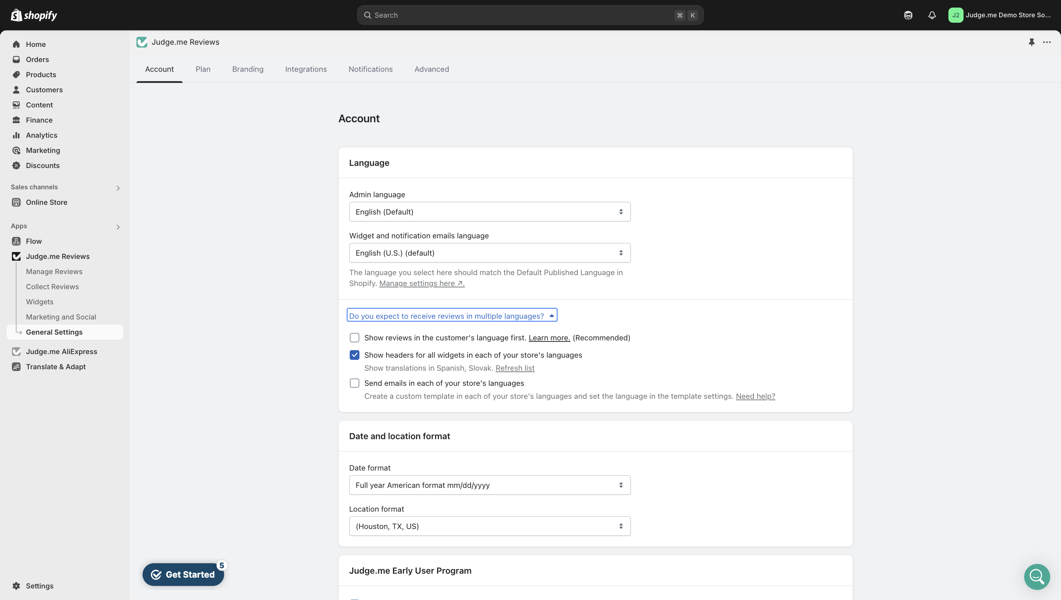The image size is (1061, 600).
Task: Click the Home icon in sidebar
Action: [16, 44]
